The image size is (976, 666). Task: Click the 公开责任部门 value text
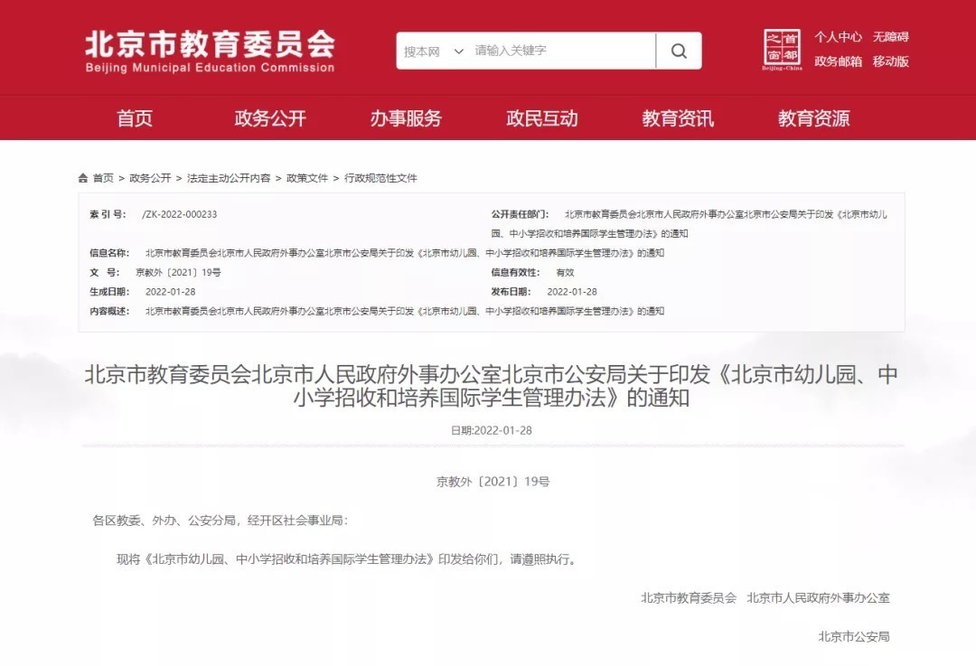coord(689,224)
